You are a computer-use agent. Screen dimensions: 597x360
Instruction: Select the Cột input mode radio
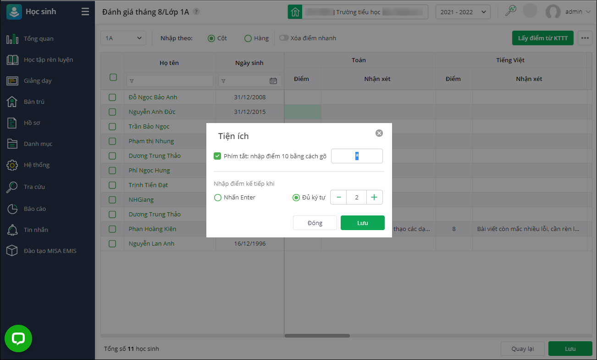pyautogui.click(x=211, y=38)
